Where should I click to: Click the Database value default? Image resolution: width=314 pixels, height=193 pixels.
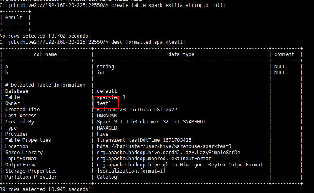click(x=107, y=91)
